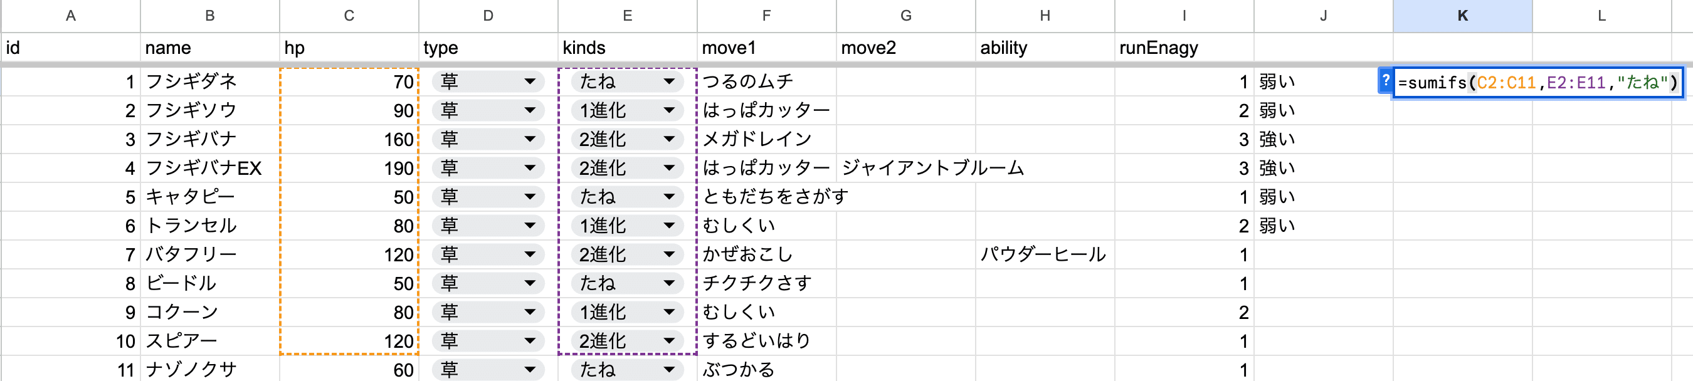The width and height of the screenshot is (1693, 381).
Task: Expand kinds dropdown for スピアー row
Action: click(669, 341)
